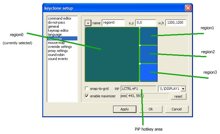
Task: Select proxy settings in the list
Action: 58,51
